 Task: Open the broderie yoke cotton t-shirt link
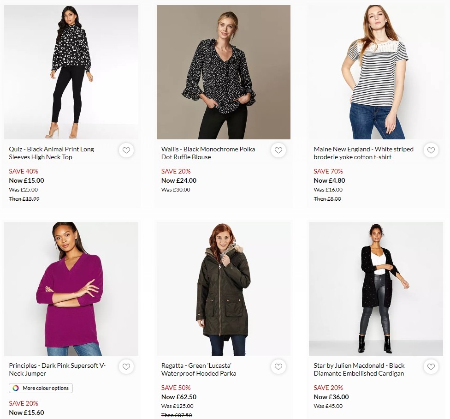coord(363,153)
